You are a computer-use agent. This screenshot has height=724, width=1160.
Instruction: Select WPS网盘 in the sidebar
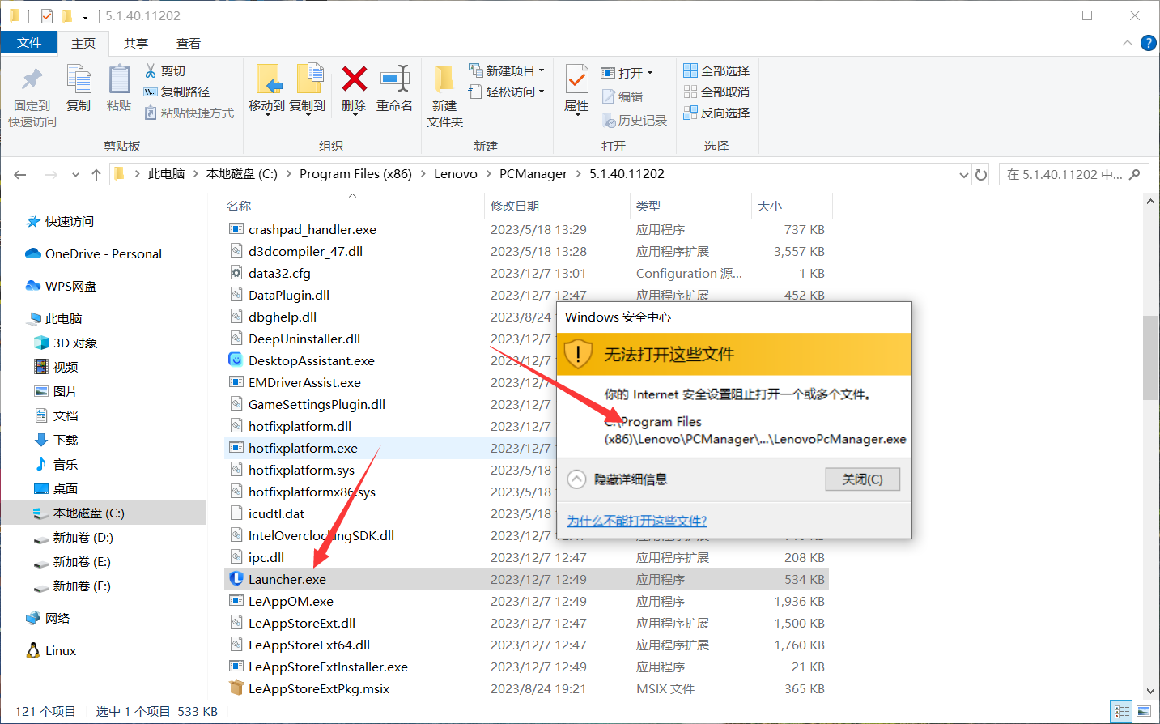(x=62, y=286)
